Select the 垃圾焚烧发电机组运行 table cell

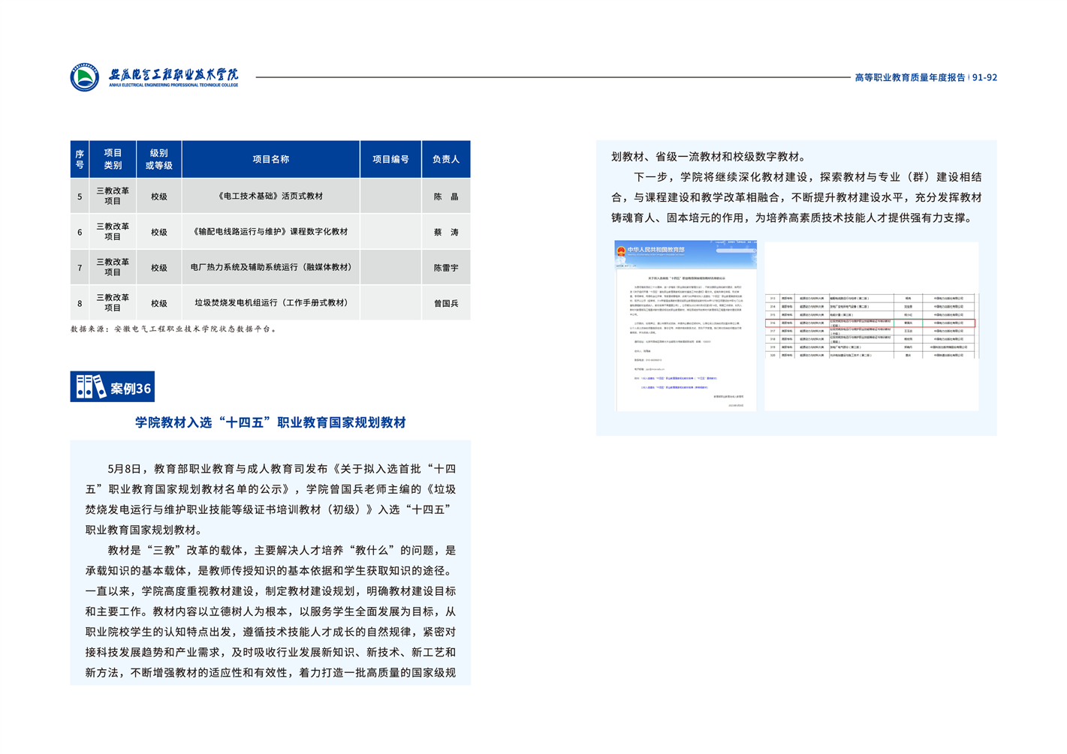(270, 303)
